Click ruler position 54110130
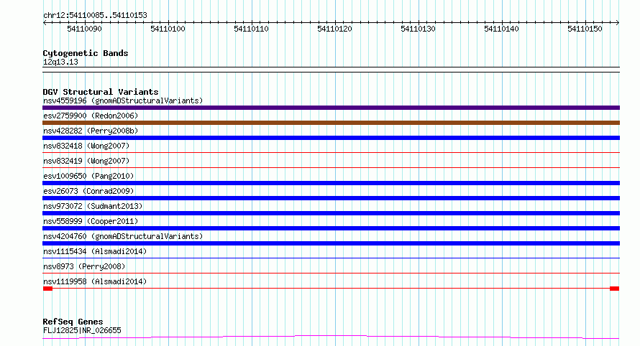640x346 pixels. coord(418,29)
